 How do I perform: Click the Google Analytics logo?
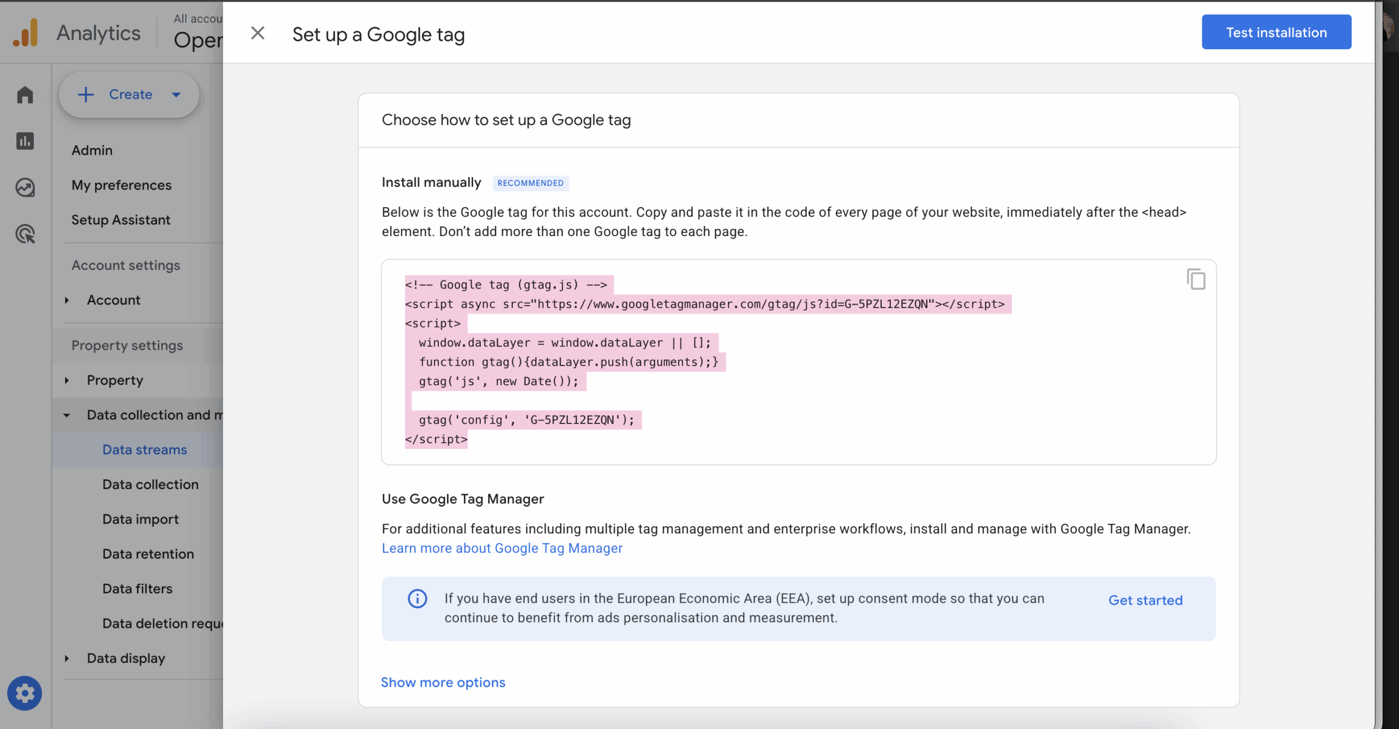26,33
